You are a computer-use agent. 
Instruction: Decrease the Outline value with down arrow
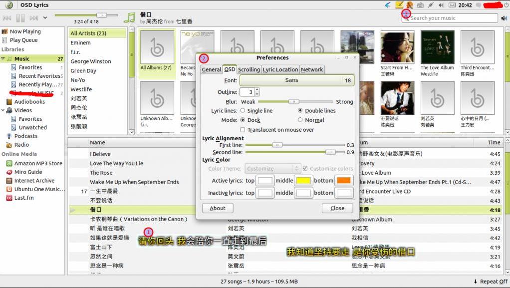click(x=257, y=94)
